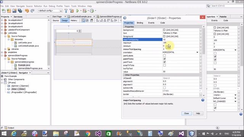
Task: Click the Build Project hammer icon
Action: pos(66,11)
